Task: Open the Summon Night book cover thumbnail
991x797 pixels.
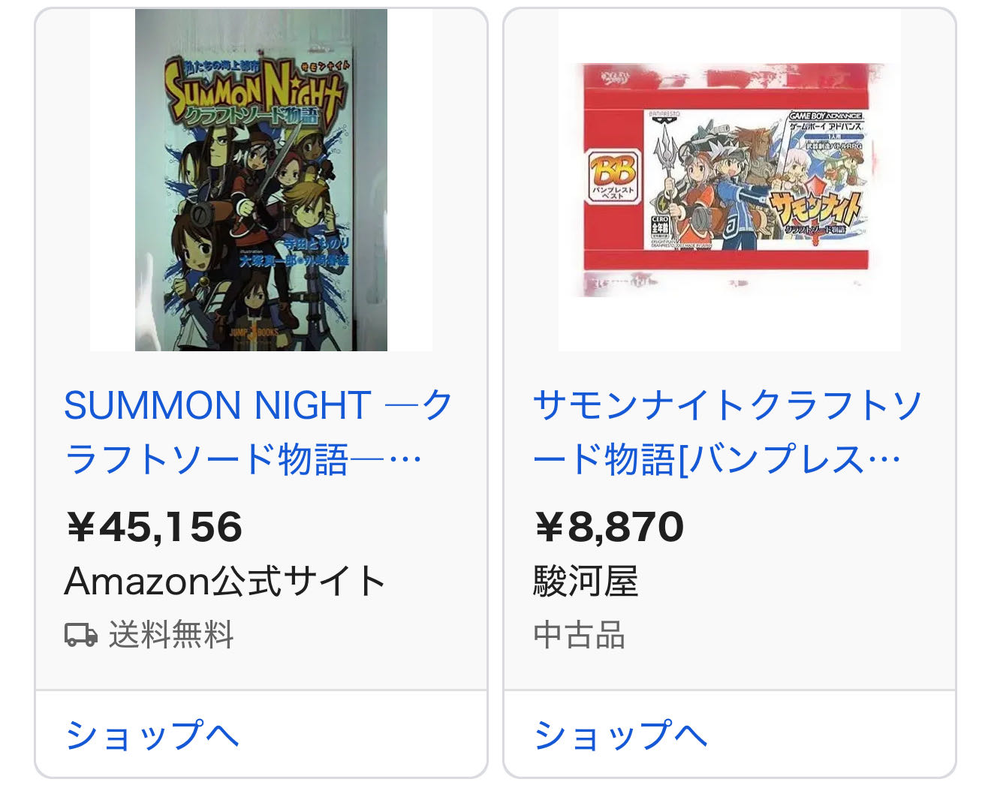Action: click(261, 180)
